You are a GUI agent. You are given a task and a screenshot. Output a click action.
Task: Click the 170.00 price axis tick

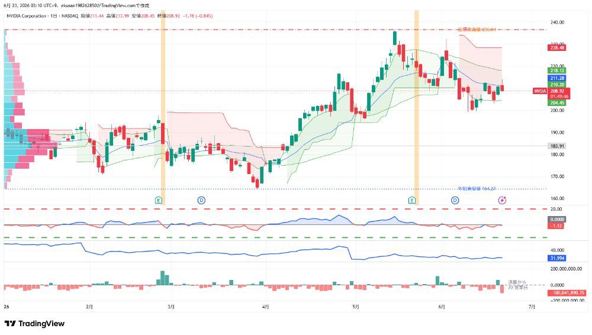tap(557, 176)
